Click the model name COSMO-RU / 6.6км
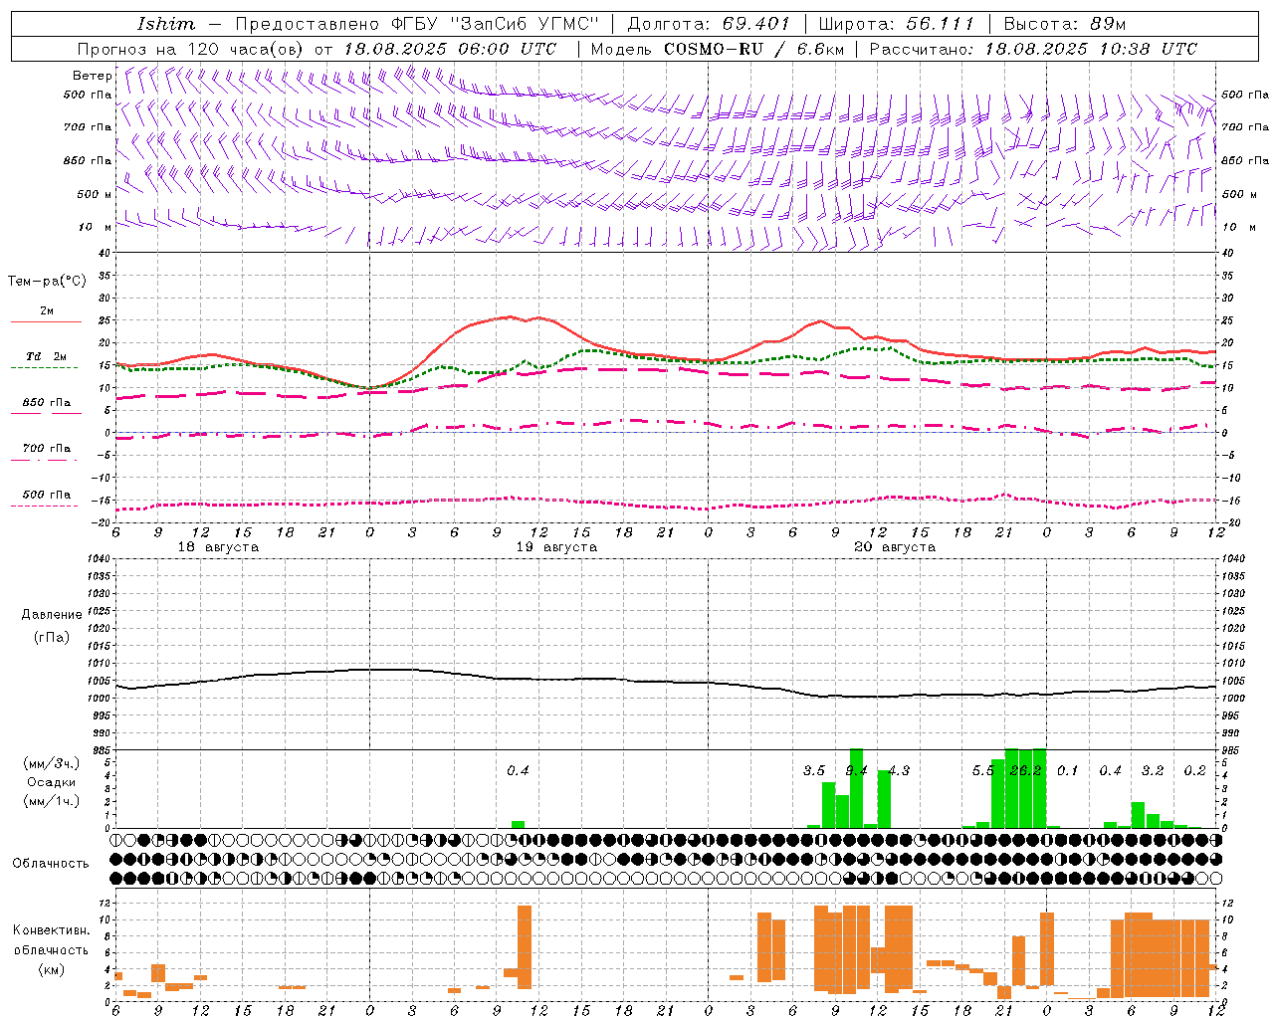This screenshot has width=1274, height=1019. coord(754,49)
